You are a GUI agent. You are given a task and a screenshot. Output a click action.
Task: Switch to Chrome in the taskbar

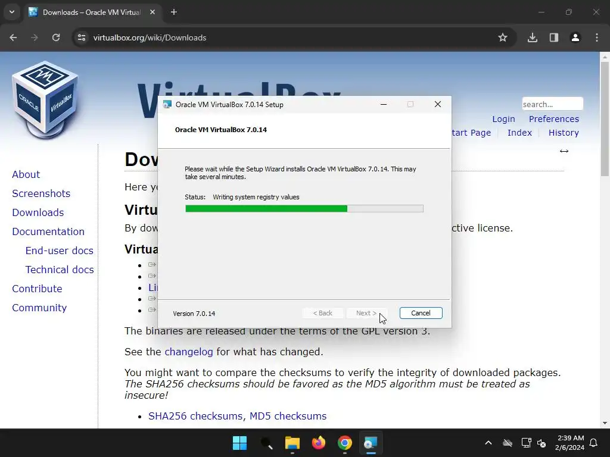tap(345, 443)
